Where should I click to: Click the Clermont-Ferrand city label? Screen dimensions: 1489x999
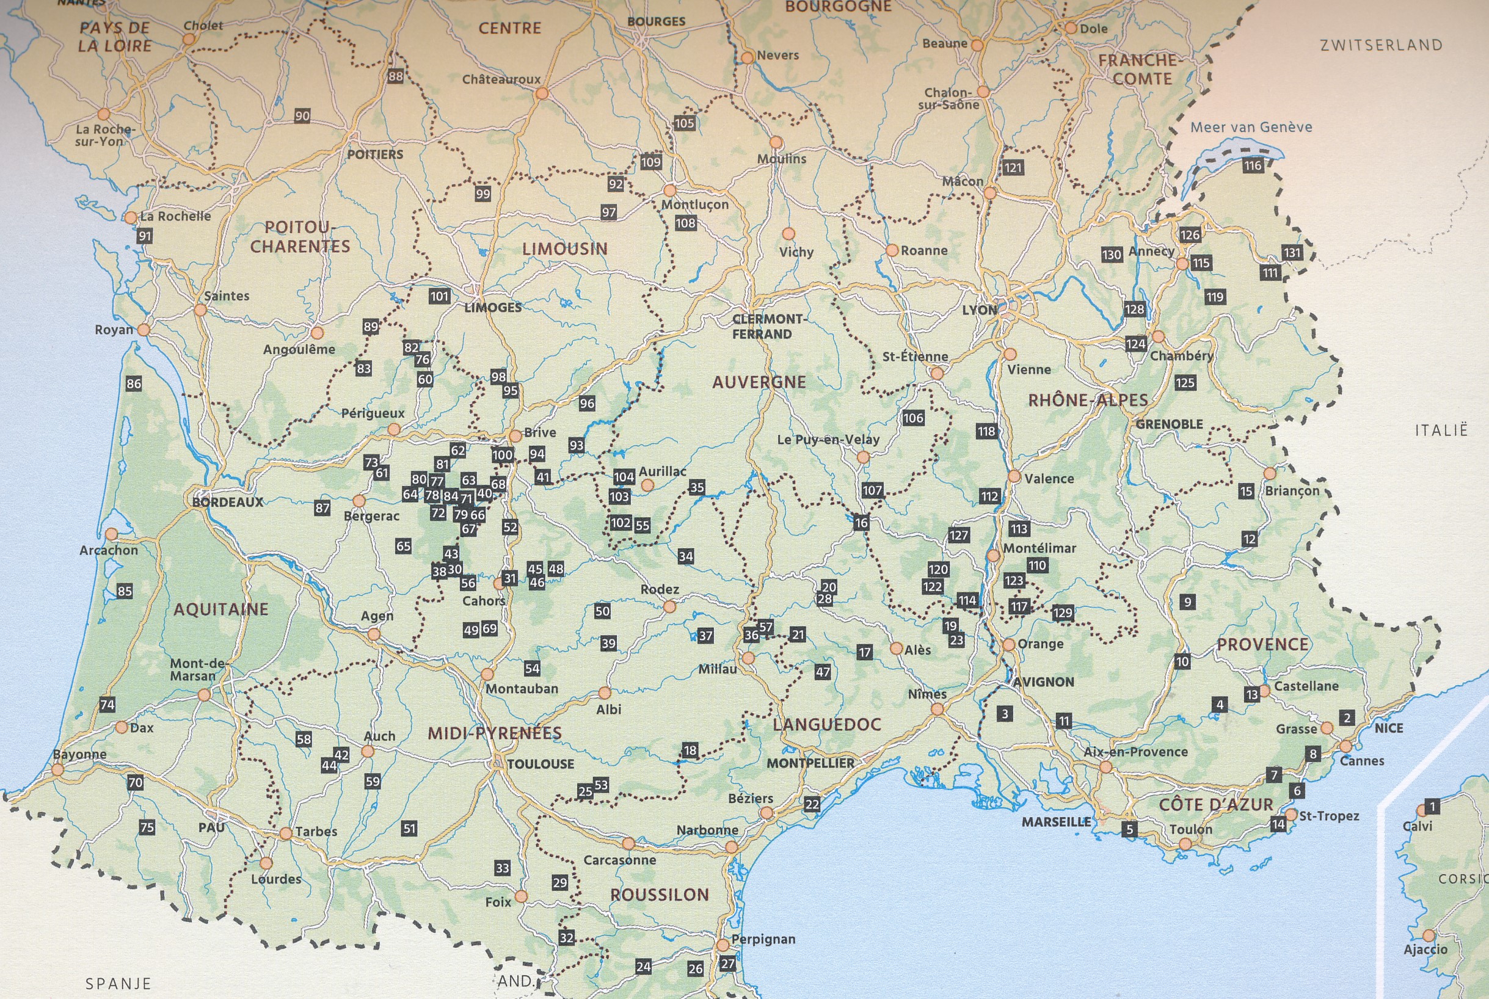point(768,326)
